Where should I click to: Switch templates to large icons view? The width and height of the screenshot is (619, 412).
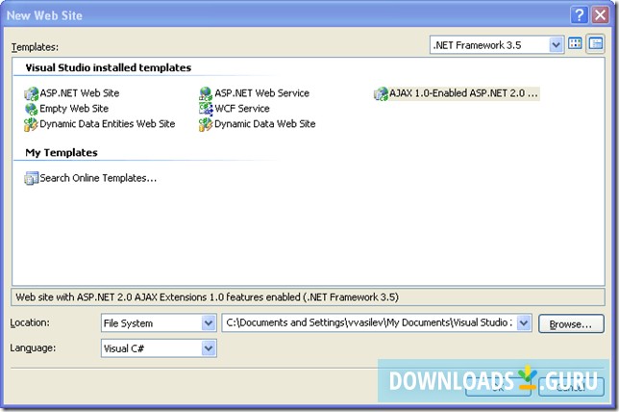coord(575,44)
